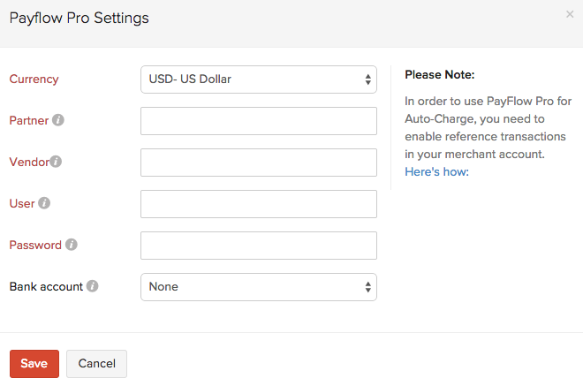583x386 pixels.
Task: Click the info icon beside Vendor
Action: (56, 162)
